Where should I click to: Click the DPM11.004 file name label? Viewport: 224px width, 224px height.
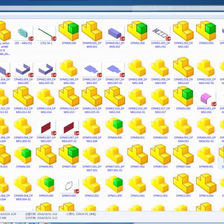pos(206,195)
